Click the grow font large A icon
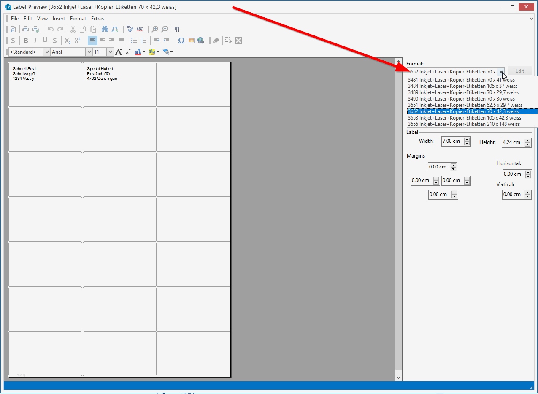The image size is (538, 394). pyautogui.click(x=119, y=52)
